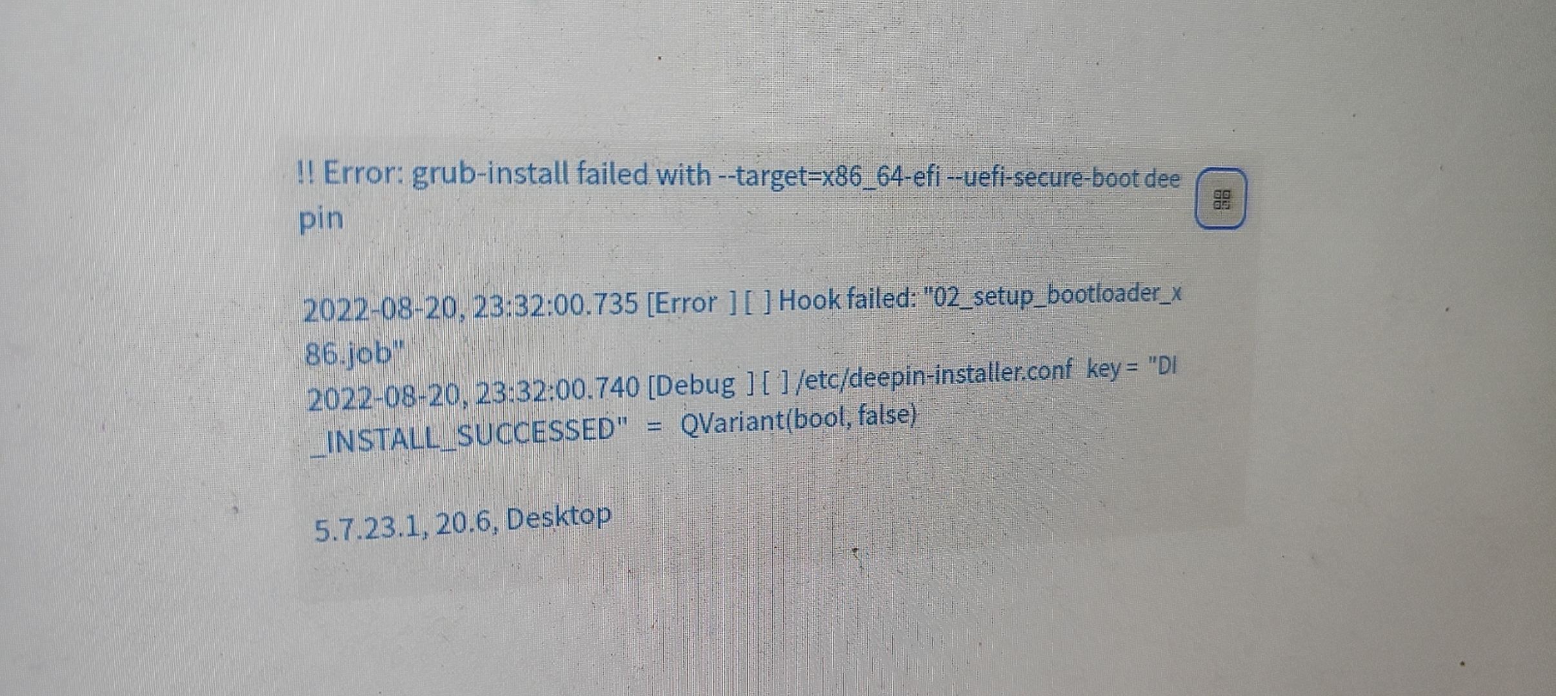Click the version string "5.7.23.1"

[x=368, y=528]
